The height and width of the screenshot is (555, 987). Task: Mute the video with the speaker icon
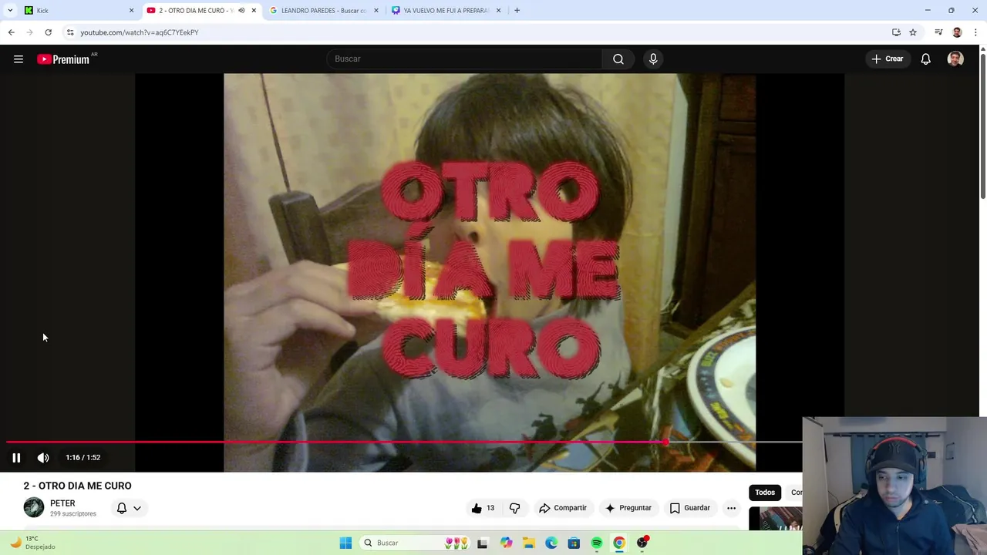click(43, 457)
